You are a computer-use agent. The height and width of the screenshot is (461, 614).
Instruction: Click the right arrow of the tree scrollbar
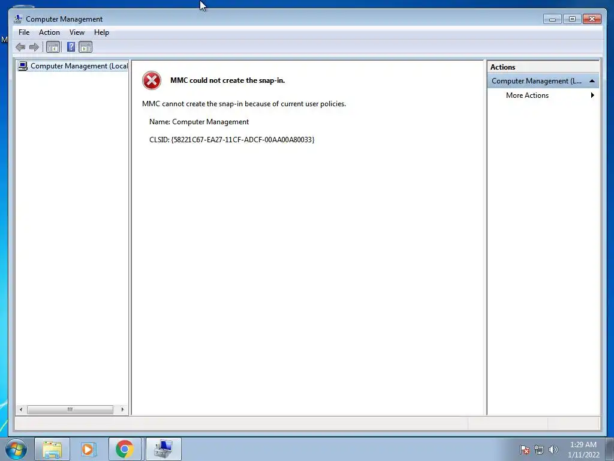[122, 409]
